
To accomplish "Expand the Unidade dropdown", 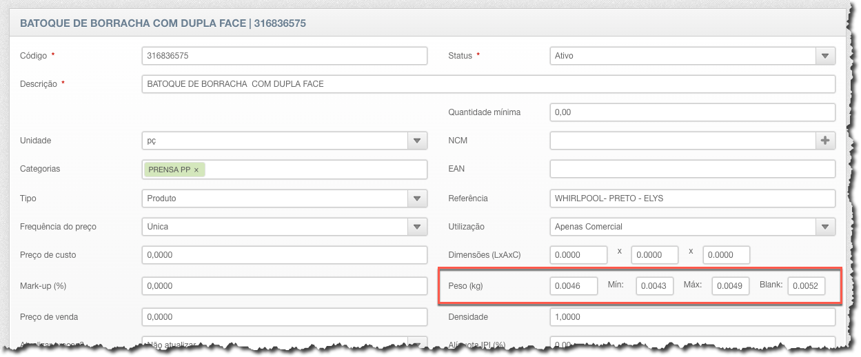I will pos(416,141).
